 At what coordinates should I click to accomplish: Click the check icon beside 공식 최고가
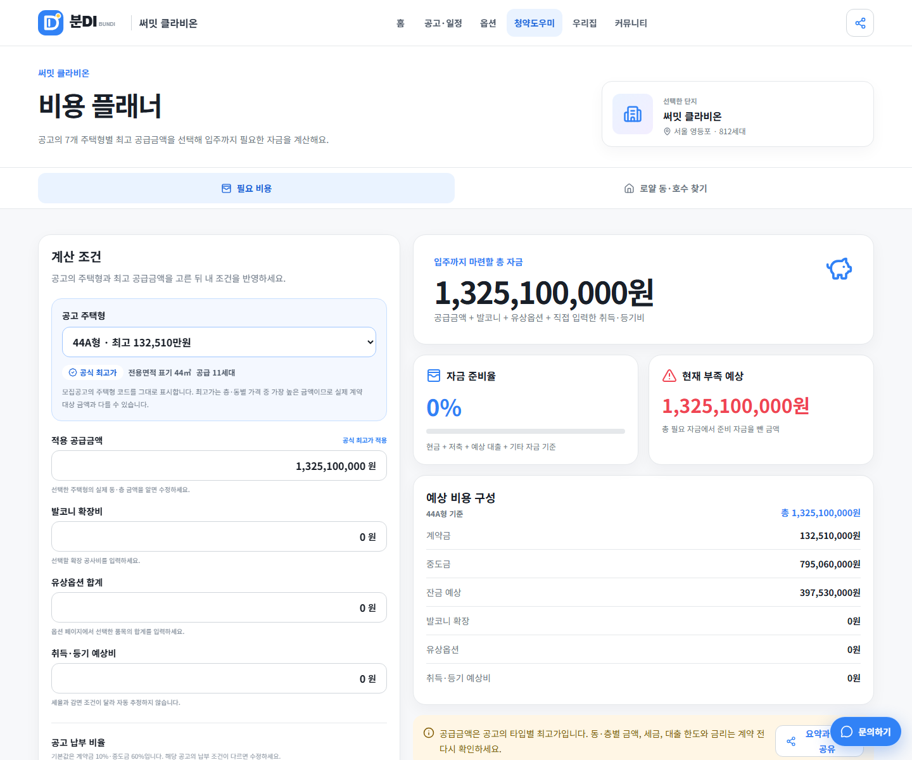[73, 372]
